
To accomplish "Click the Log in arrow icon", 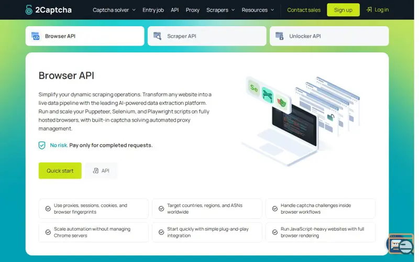I will tap(369, 9).
